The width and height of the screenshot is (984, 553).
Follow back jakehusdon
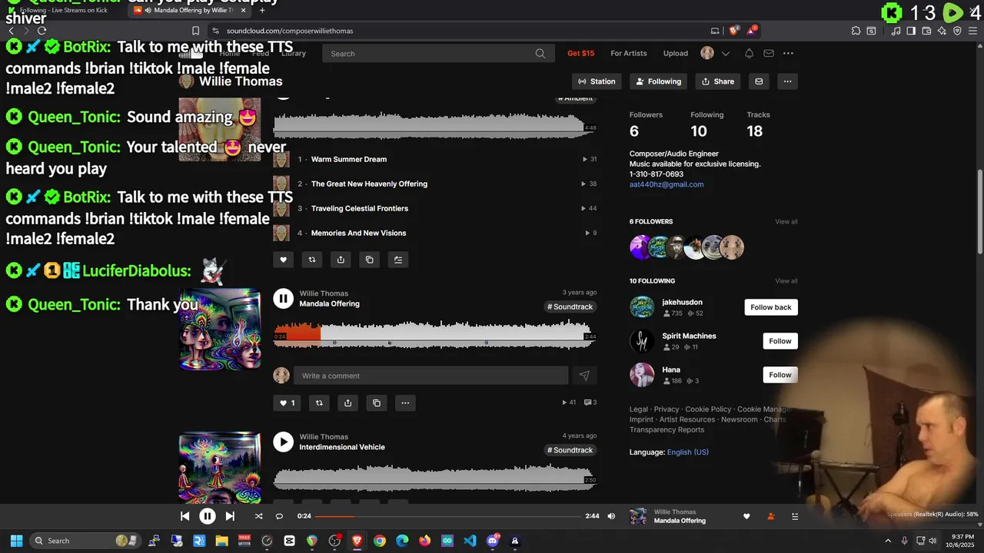(x=771, y=307)
